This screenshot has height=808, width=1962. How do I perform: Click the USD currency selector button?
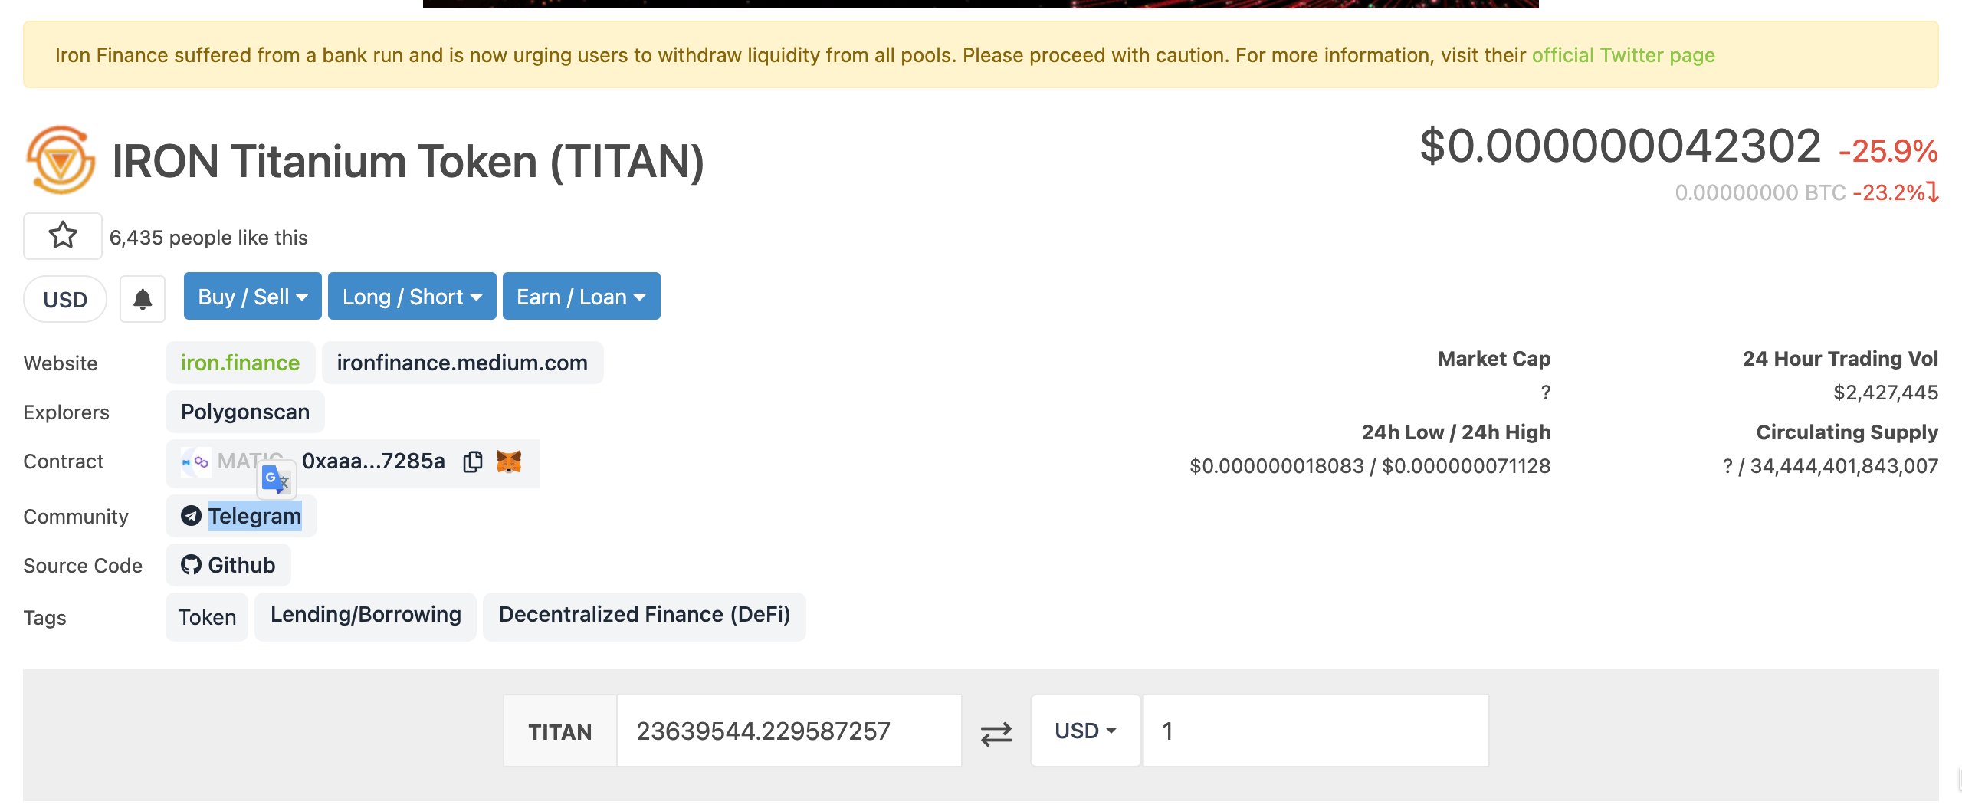[x=64, y=298]
